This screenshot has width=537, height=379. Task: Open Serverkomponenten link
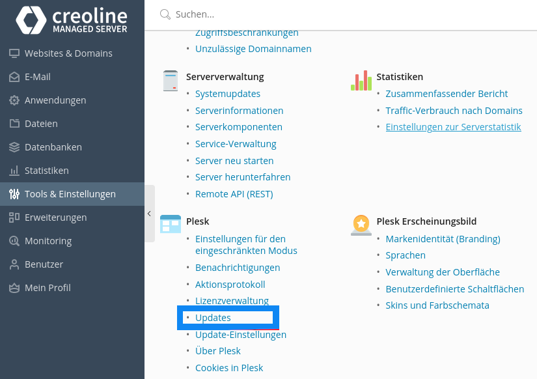click(x=239, y=127)
